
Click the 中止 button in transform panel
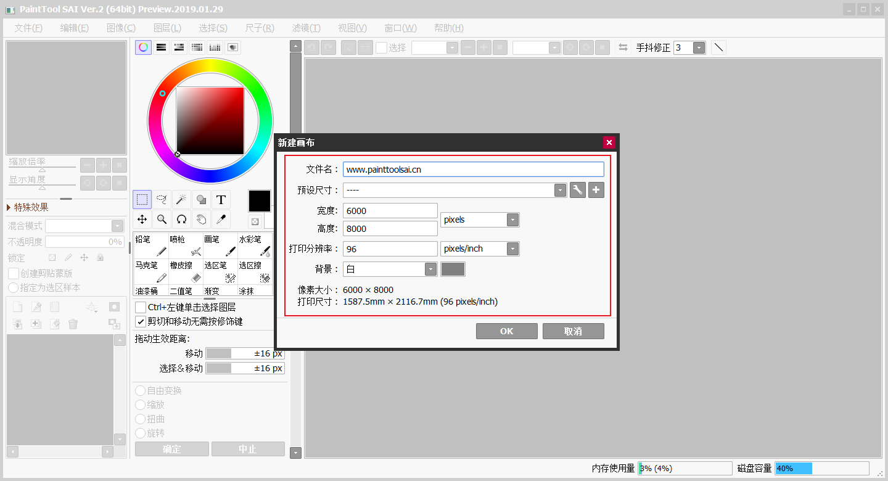(248, 449)
